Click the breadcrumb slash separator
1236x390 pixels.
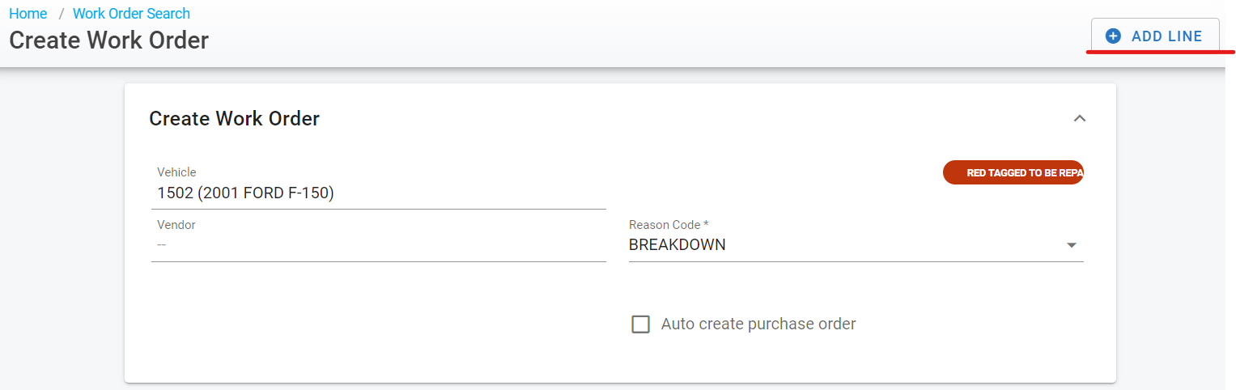pos(61,14)
